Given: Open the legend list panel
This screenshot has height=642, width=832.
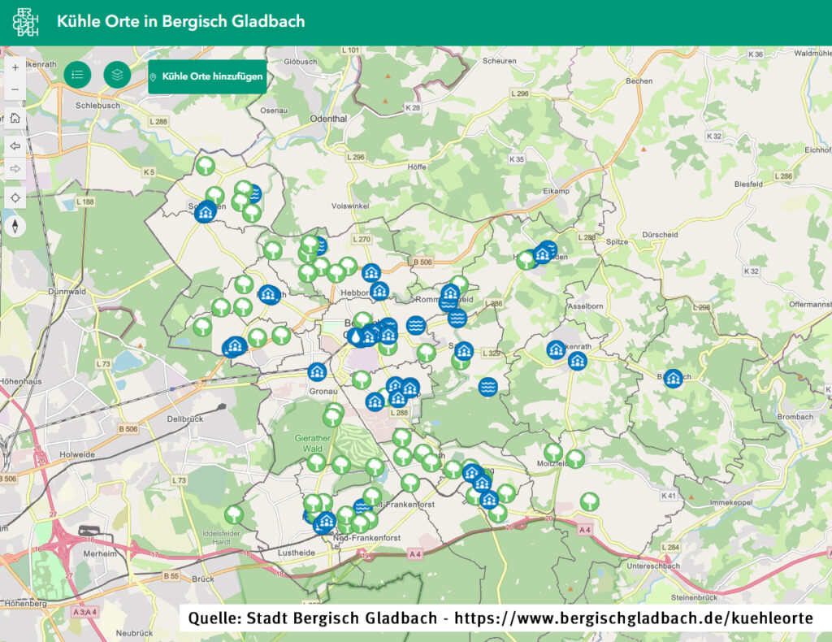Looking at the screenshot, I should pos(77,75).
